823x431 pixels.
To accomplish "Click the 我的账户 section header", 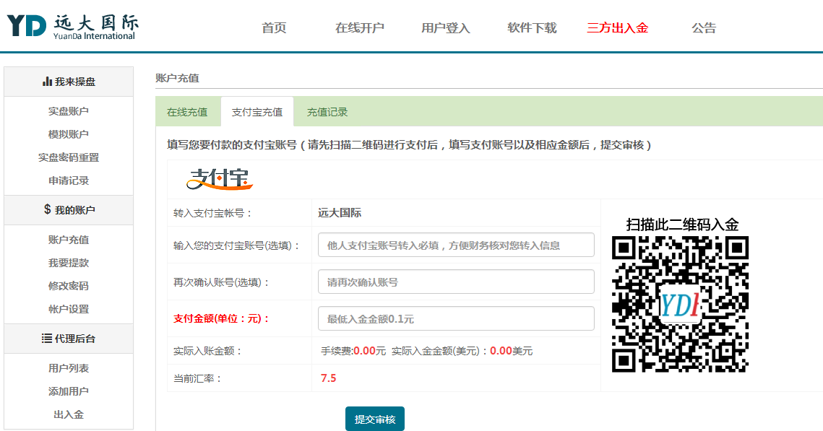I will [69, 210].
